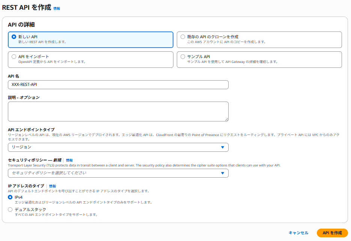Choose デュアルスタック address type

coord(10,210)
